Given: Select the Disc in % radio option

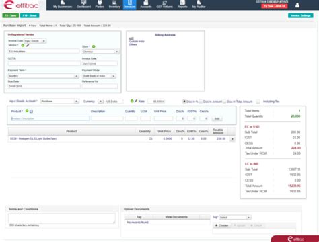Looking at the screenshot, I should click(x=184, y=102).
